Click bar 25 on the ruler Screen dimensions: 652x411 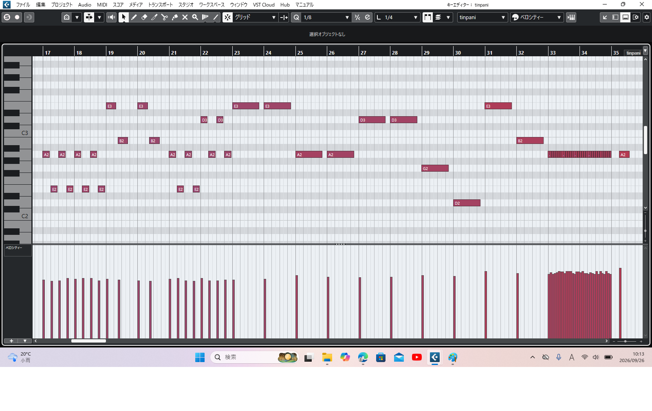(300, 53)
